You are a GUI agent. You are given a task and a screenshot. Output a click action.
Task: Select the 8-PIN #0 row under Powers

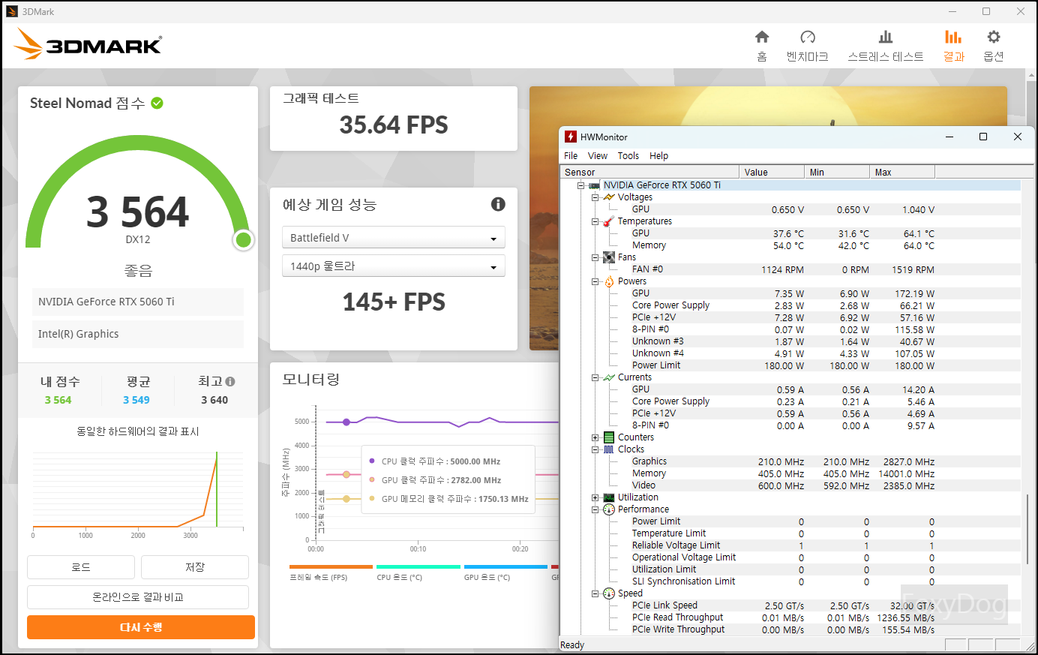tap(790, 329)
